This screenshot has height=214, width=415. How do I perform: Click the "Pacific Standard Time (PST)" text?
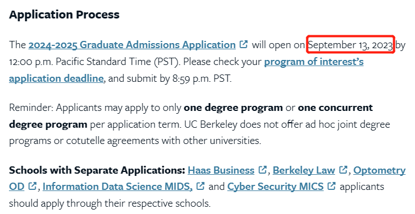(x=118, y=62)
